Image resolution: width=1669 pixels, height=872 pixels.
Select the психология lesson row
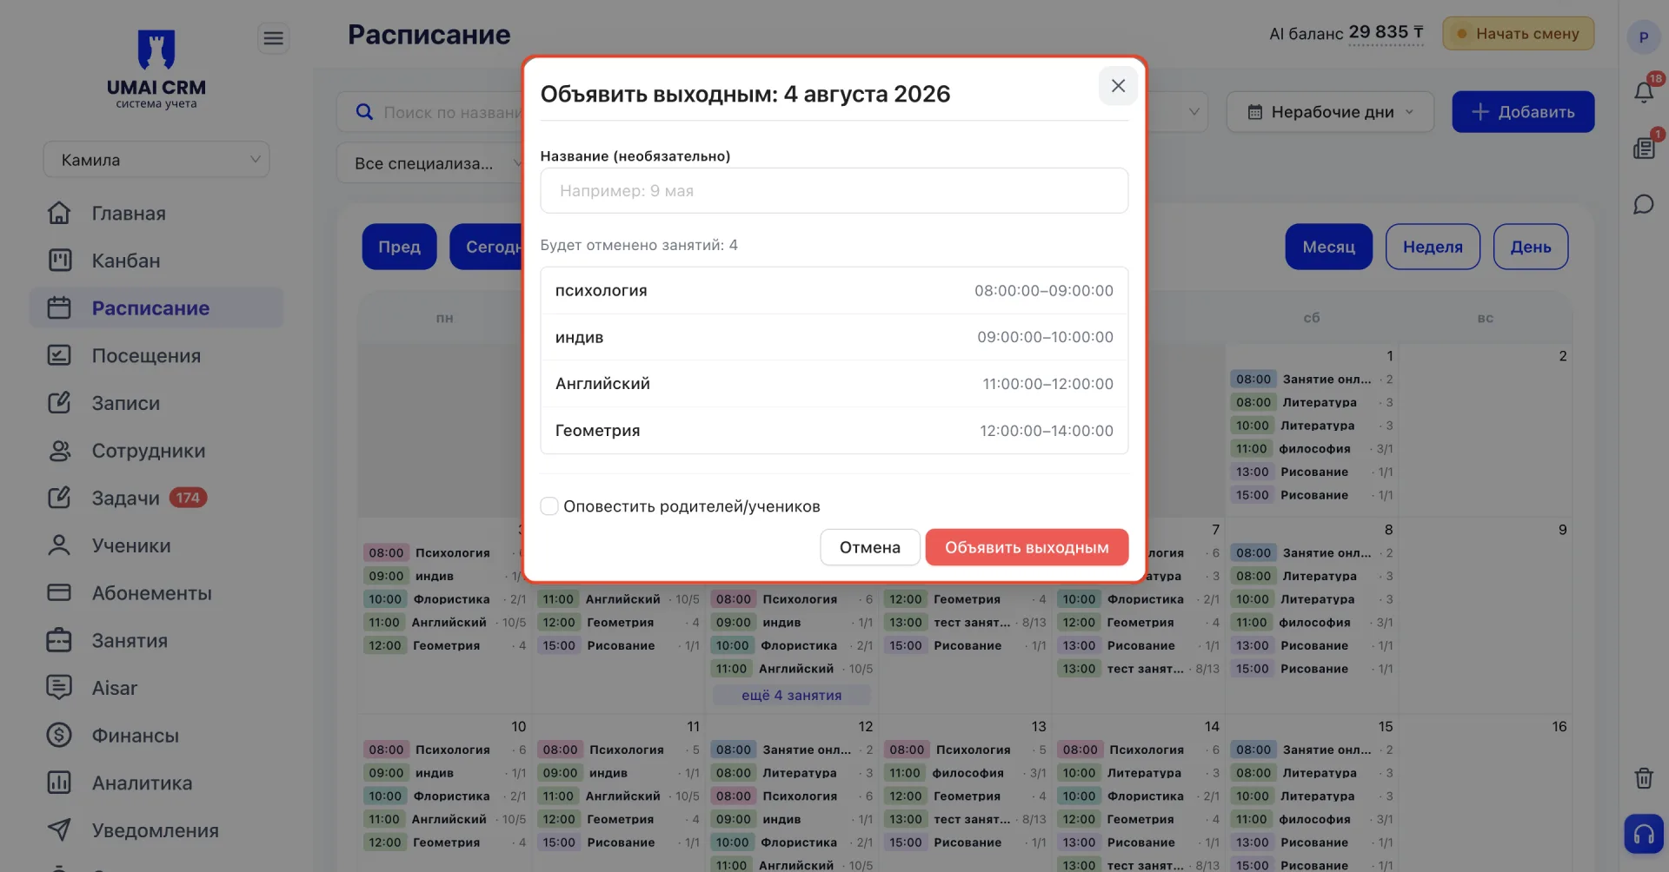coord(834,290)
